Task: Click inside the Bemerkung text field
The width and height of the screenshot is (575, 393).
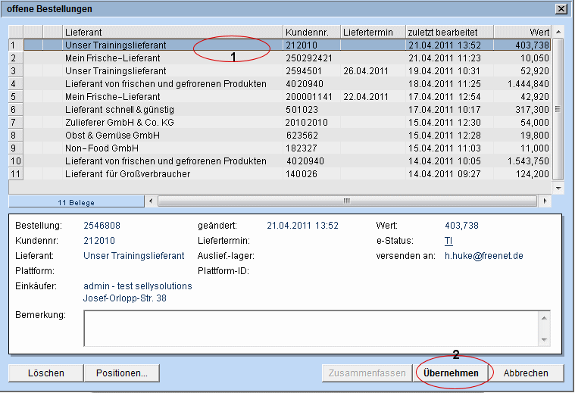Action: 311,328
